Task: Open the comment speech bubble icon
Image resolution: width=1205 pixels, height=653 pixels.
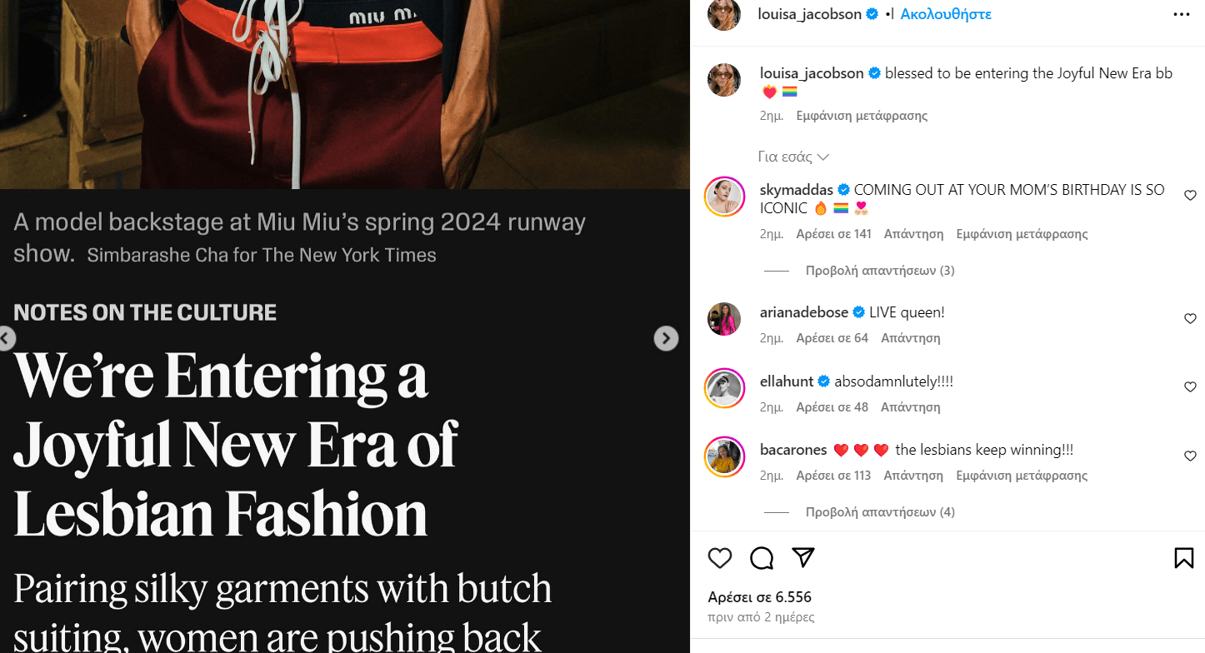Action: [x=762, y=558]
